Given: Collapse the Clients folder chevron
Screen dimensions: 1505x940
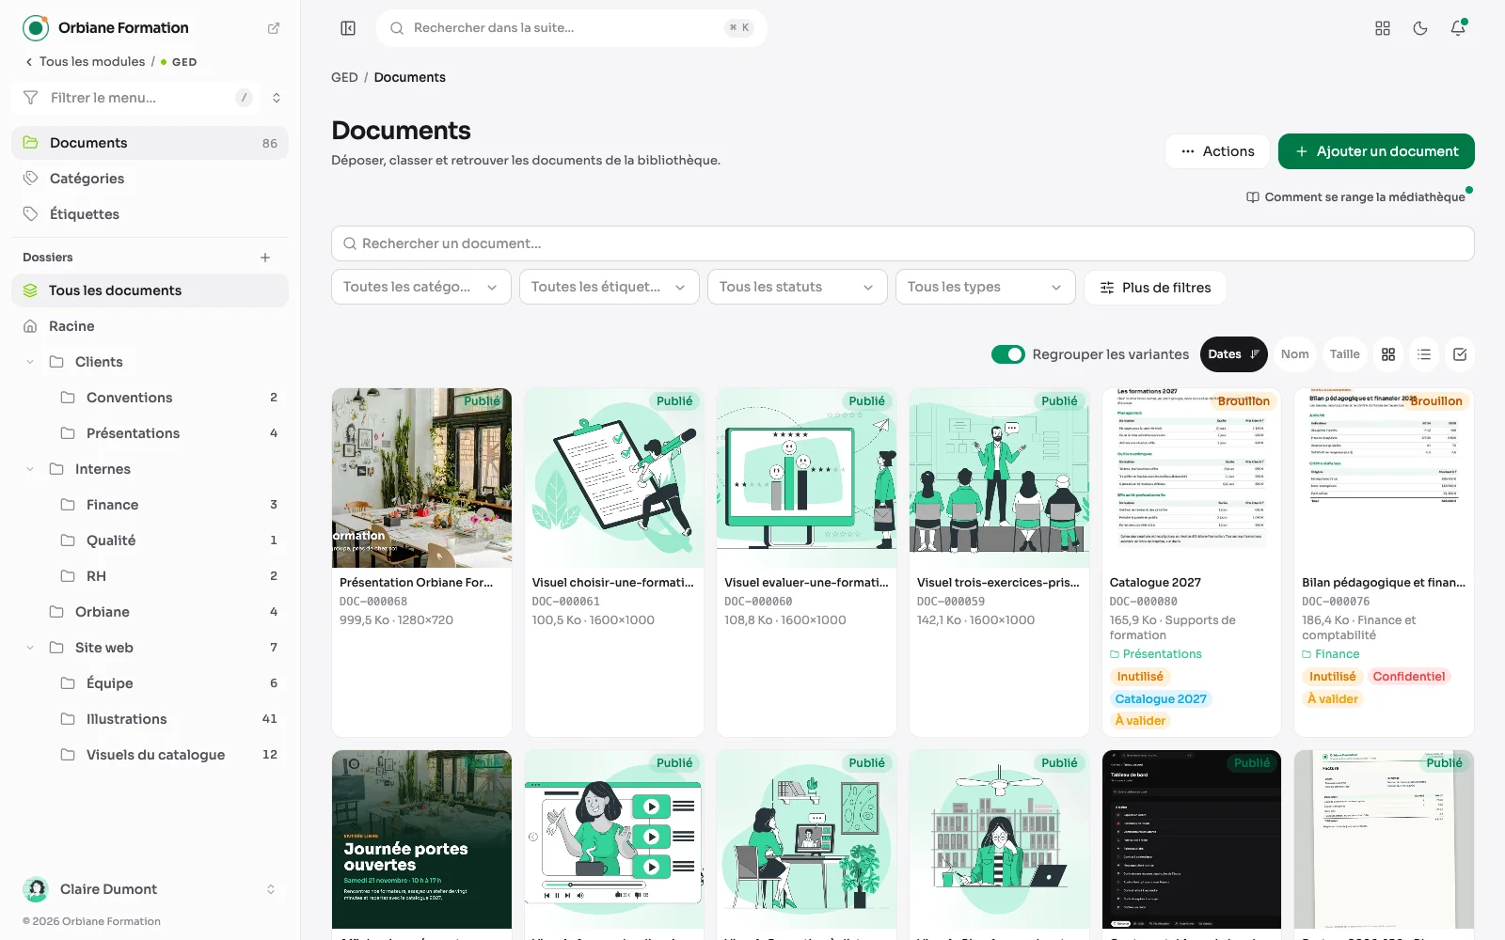Looking at the screenshot, I should [30, 362].
